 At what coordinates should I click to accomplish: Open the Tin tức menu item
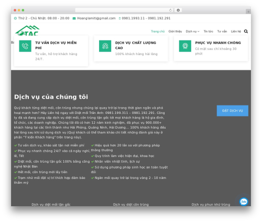[x=209, y=31]
